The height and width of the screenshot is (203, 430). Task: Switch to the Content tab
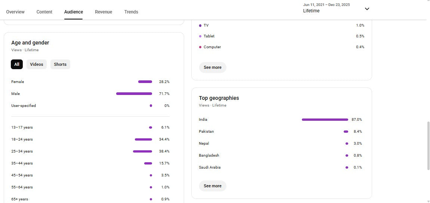click(44, 12)
